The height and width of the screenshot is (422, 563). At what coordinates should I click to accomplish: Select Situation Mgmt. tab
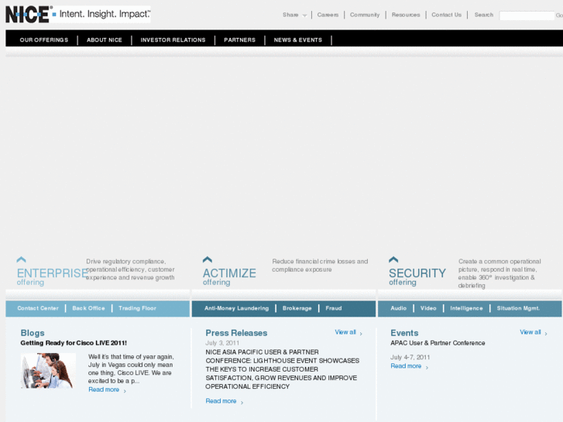(x=518, y=308)
